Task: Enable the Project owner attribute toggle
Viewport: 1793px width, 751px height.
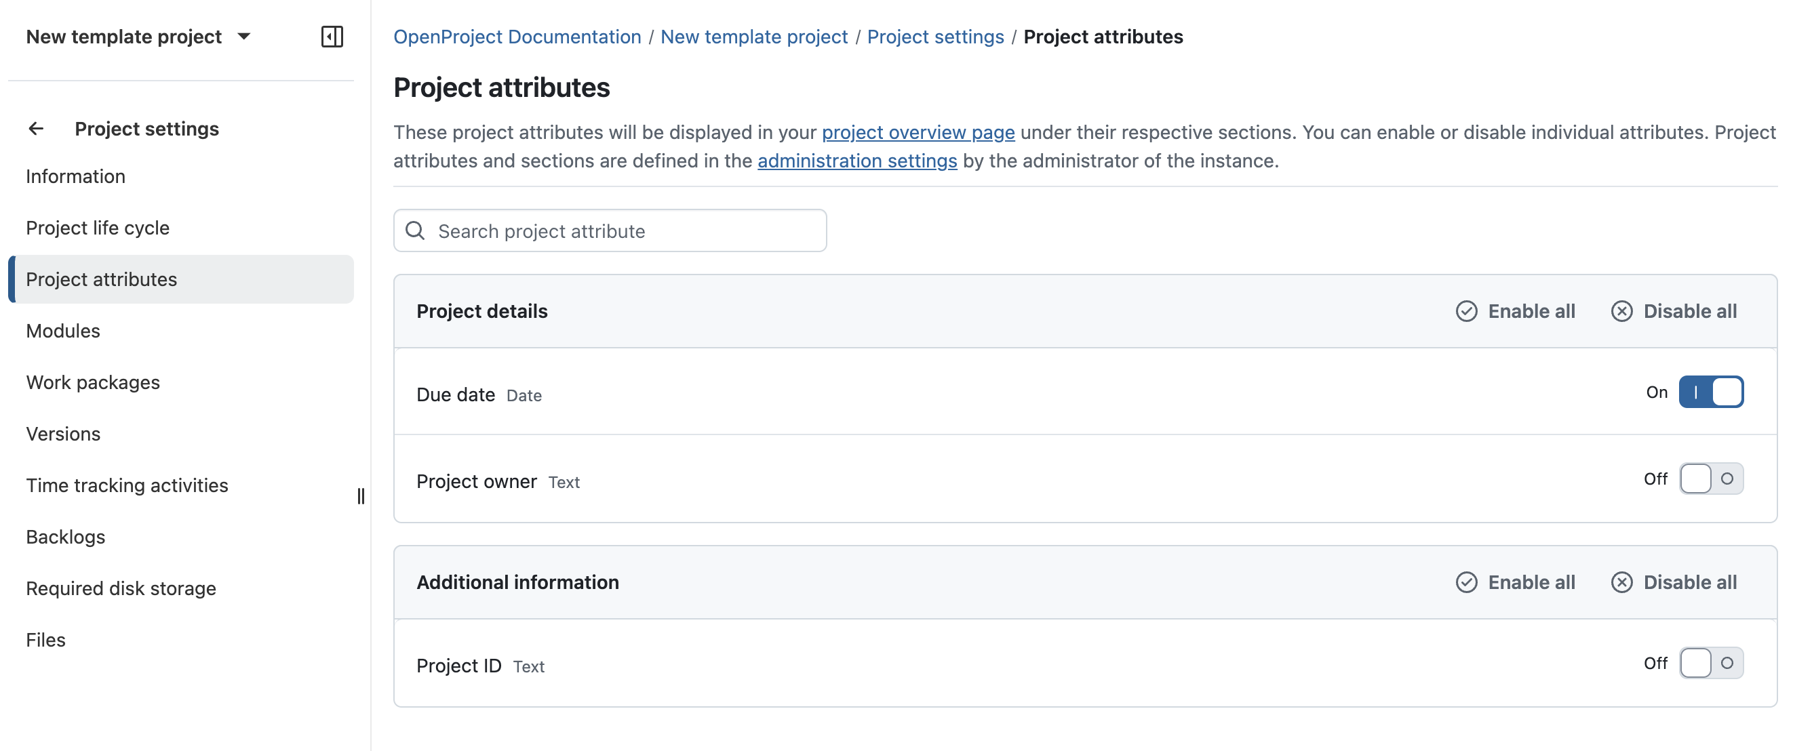Action: (1712, 479)
